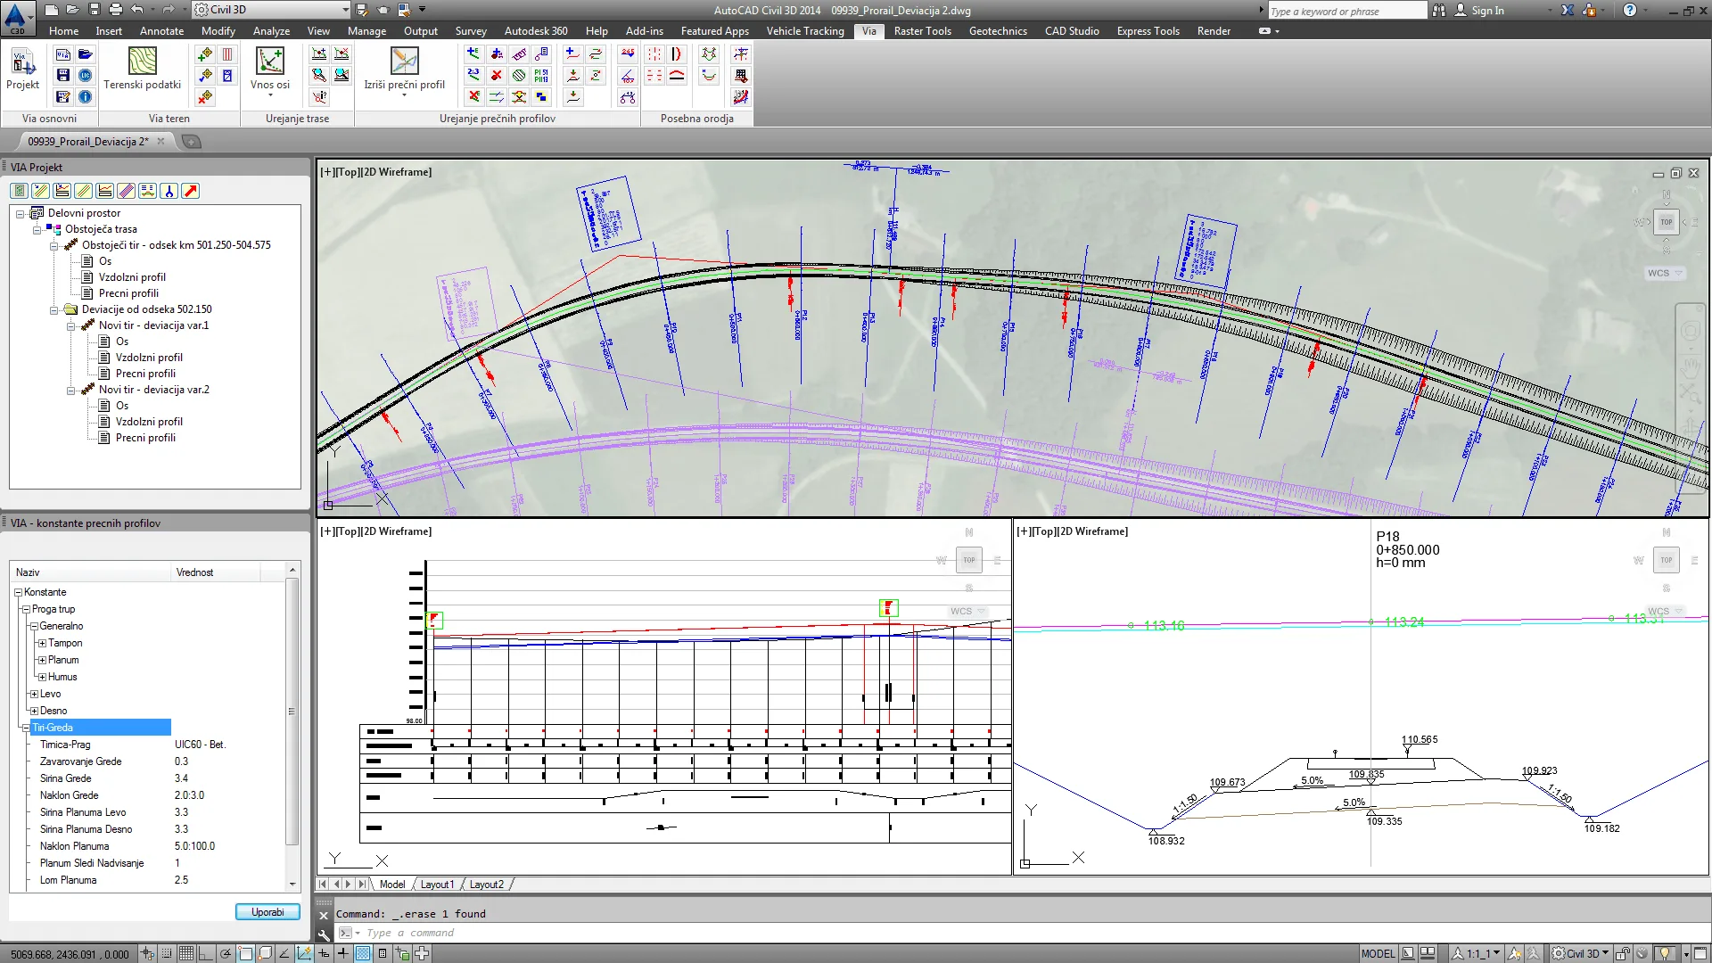
Task: Switch to the Layout1 tab
Action: click(437, 885)
